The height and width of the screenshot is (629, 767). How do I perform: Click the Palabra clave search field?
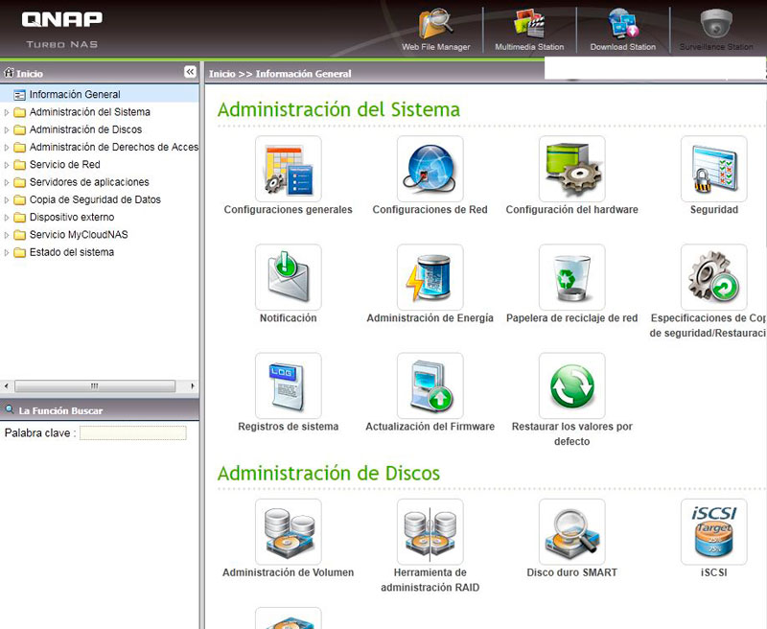pyautogui.click(x=132, y=433)
